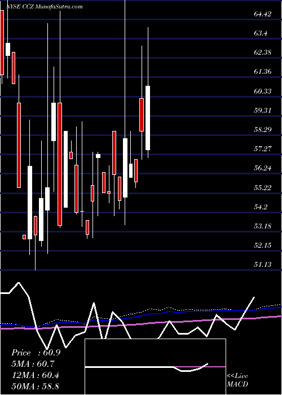Click the 64.42 price axis label
Viewport: 282px width, 395px height.
point(263,14)
